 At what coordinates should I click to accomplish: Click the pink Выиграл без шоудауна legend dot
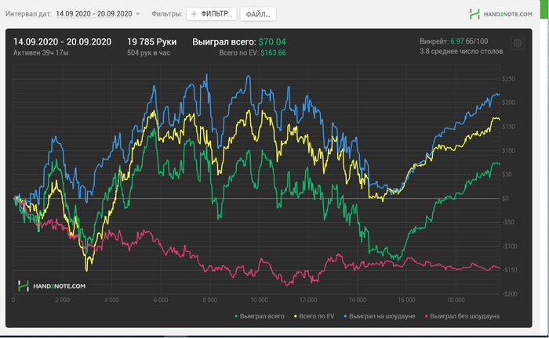pos(426,316)
